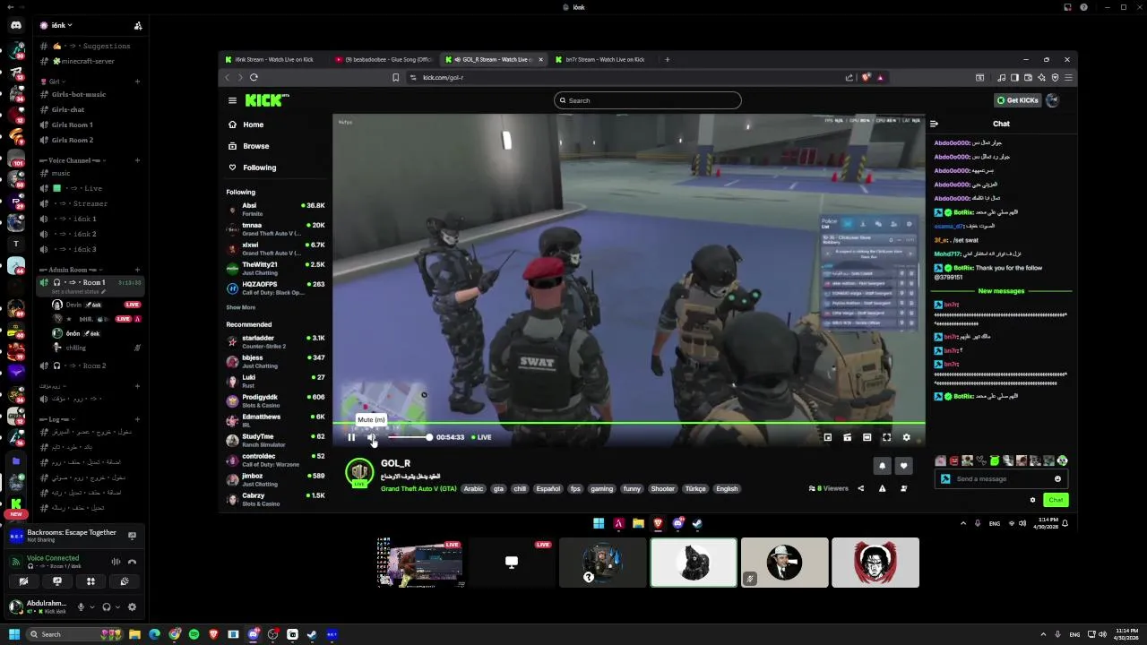Pause the Kick stream video
This screenshot has width=1147, height=645.
click(351, 437)
